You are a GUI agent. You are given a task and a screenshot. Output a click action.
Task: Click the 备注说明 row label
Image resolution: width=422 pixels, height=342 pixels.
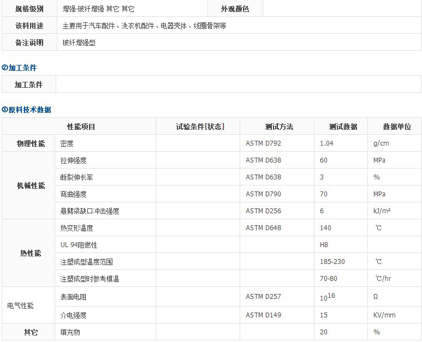tap(29, 42)
